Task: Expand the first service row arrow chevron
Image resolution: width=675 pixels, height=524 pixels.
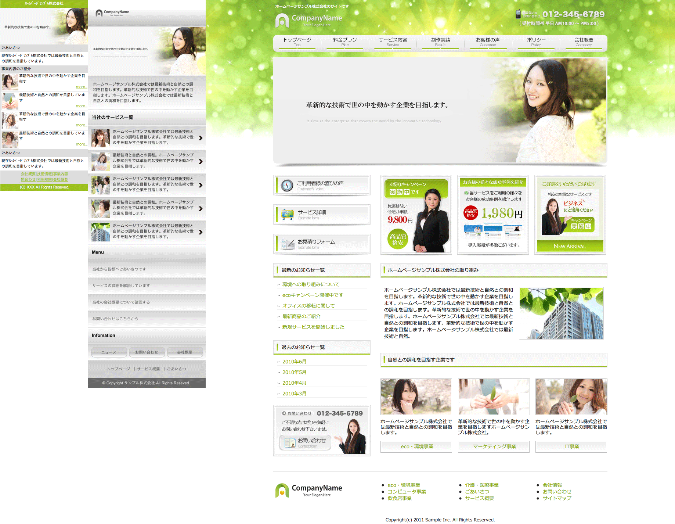Action: pyautogui.click(x=201, y=138)
